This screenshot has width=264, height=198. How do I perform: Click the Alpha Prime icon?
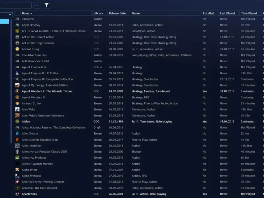(x=17, y=170)
